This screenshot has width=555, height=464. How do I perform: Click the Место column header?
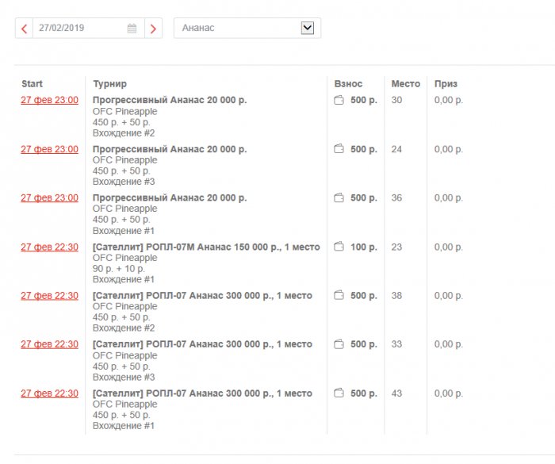pyautogui.click(x=405, y=83)
